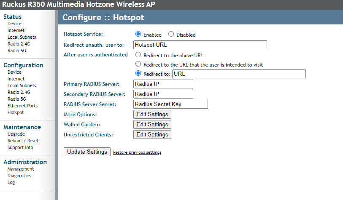
Task: Focus the Primary RADIUS Server field
Action: (x=163, y=84)
